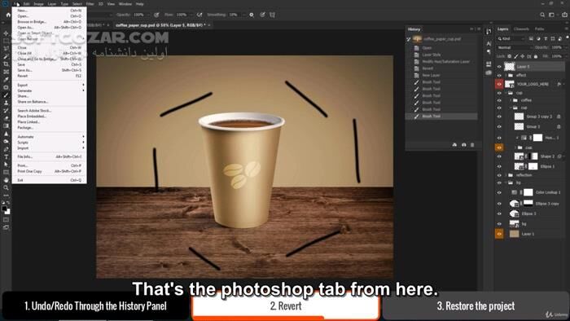570x321 pixels.
Task: Hide the reflection group
Action: (499, 175)
